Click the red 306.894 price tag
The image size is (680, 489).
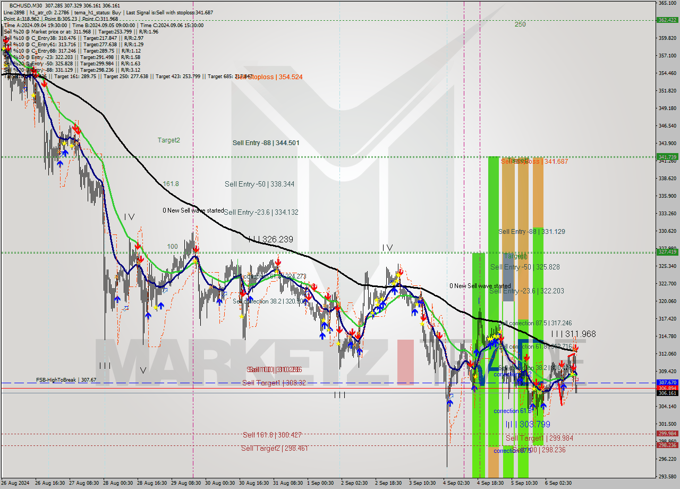[x=667, y=388]
